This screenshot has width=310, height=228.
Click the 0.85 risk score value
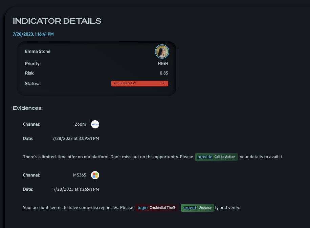pos(164,73)
